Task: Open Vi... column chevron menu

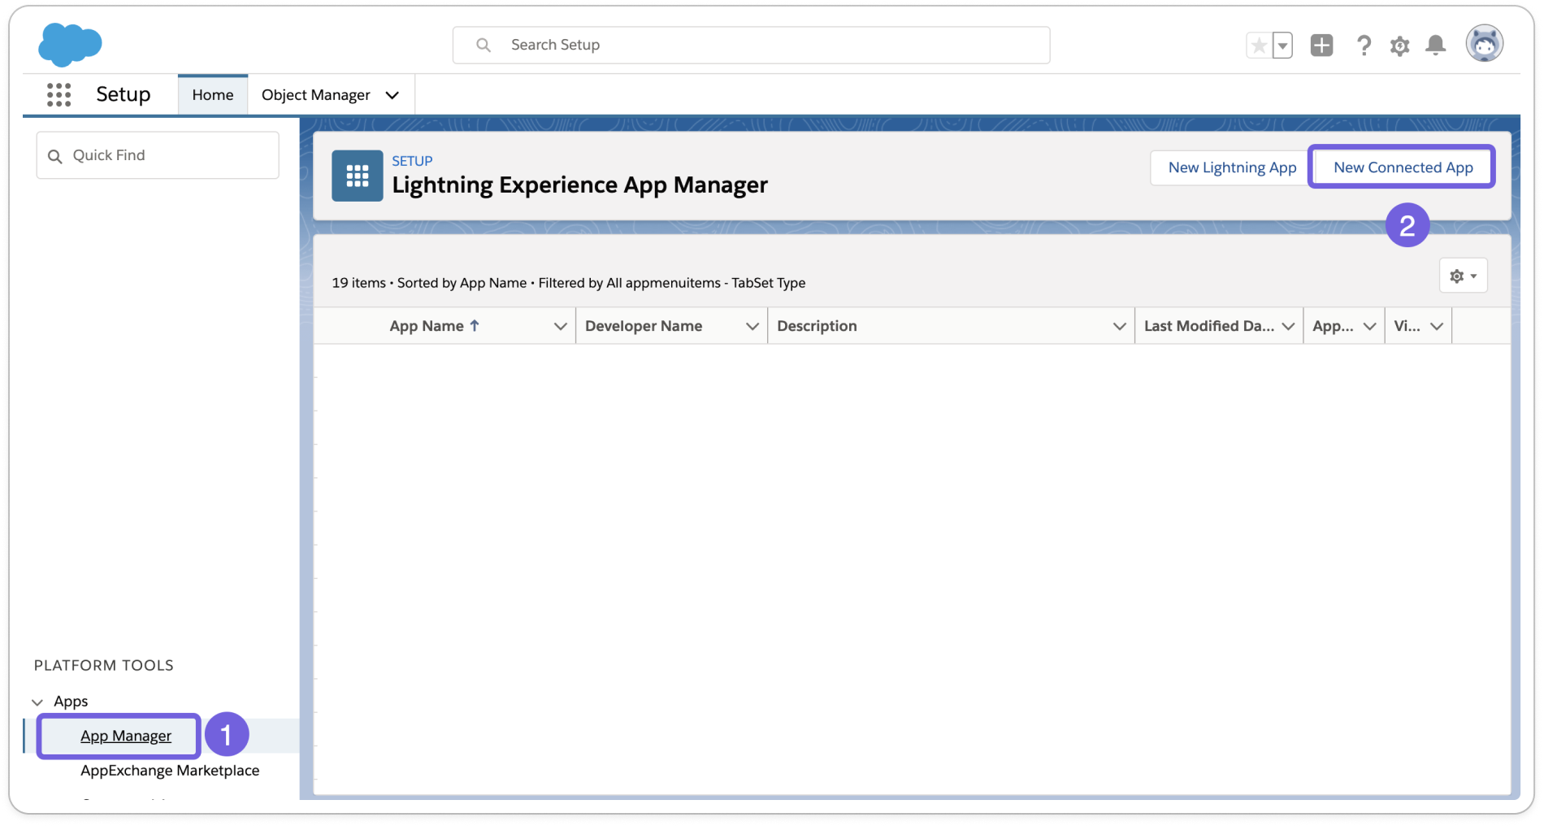Action: (x=1437, y=326)
